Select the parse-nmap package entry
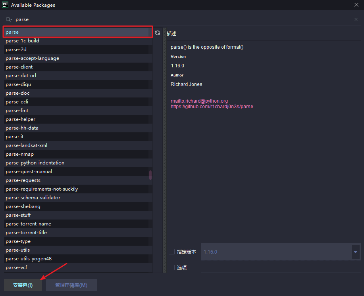The width and height of the screenshot is (364, 296). click(x=19, y=154)
